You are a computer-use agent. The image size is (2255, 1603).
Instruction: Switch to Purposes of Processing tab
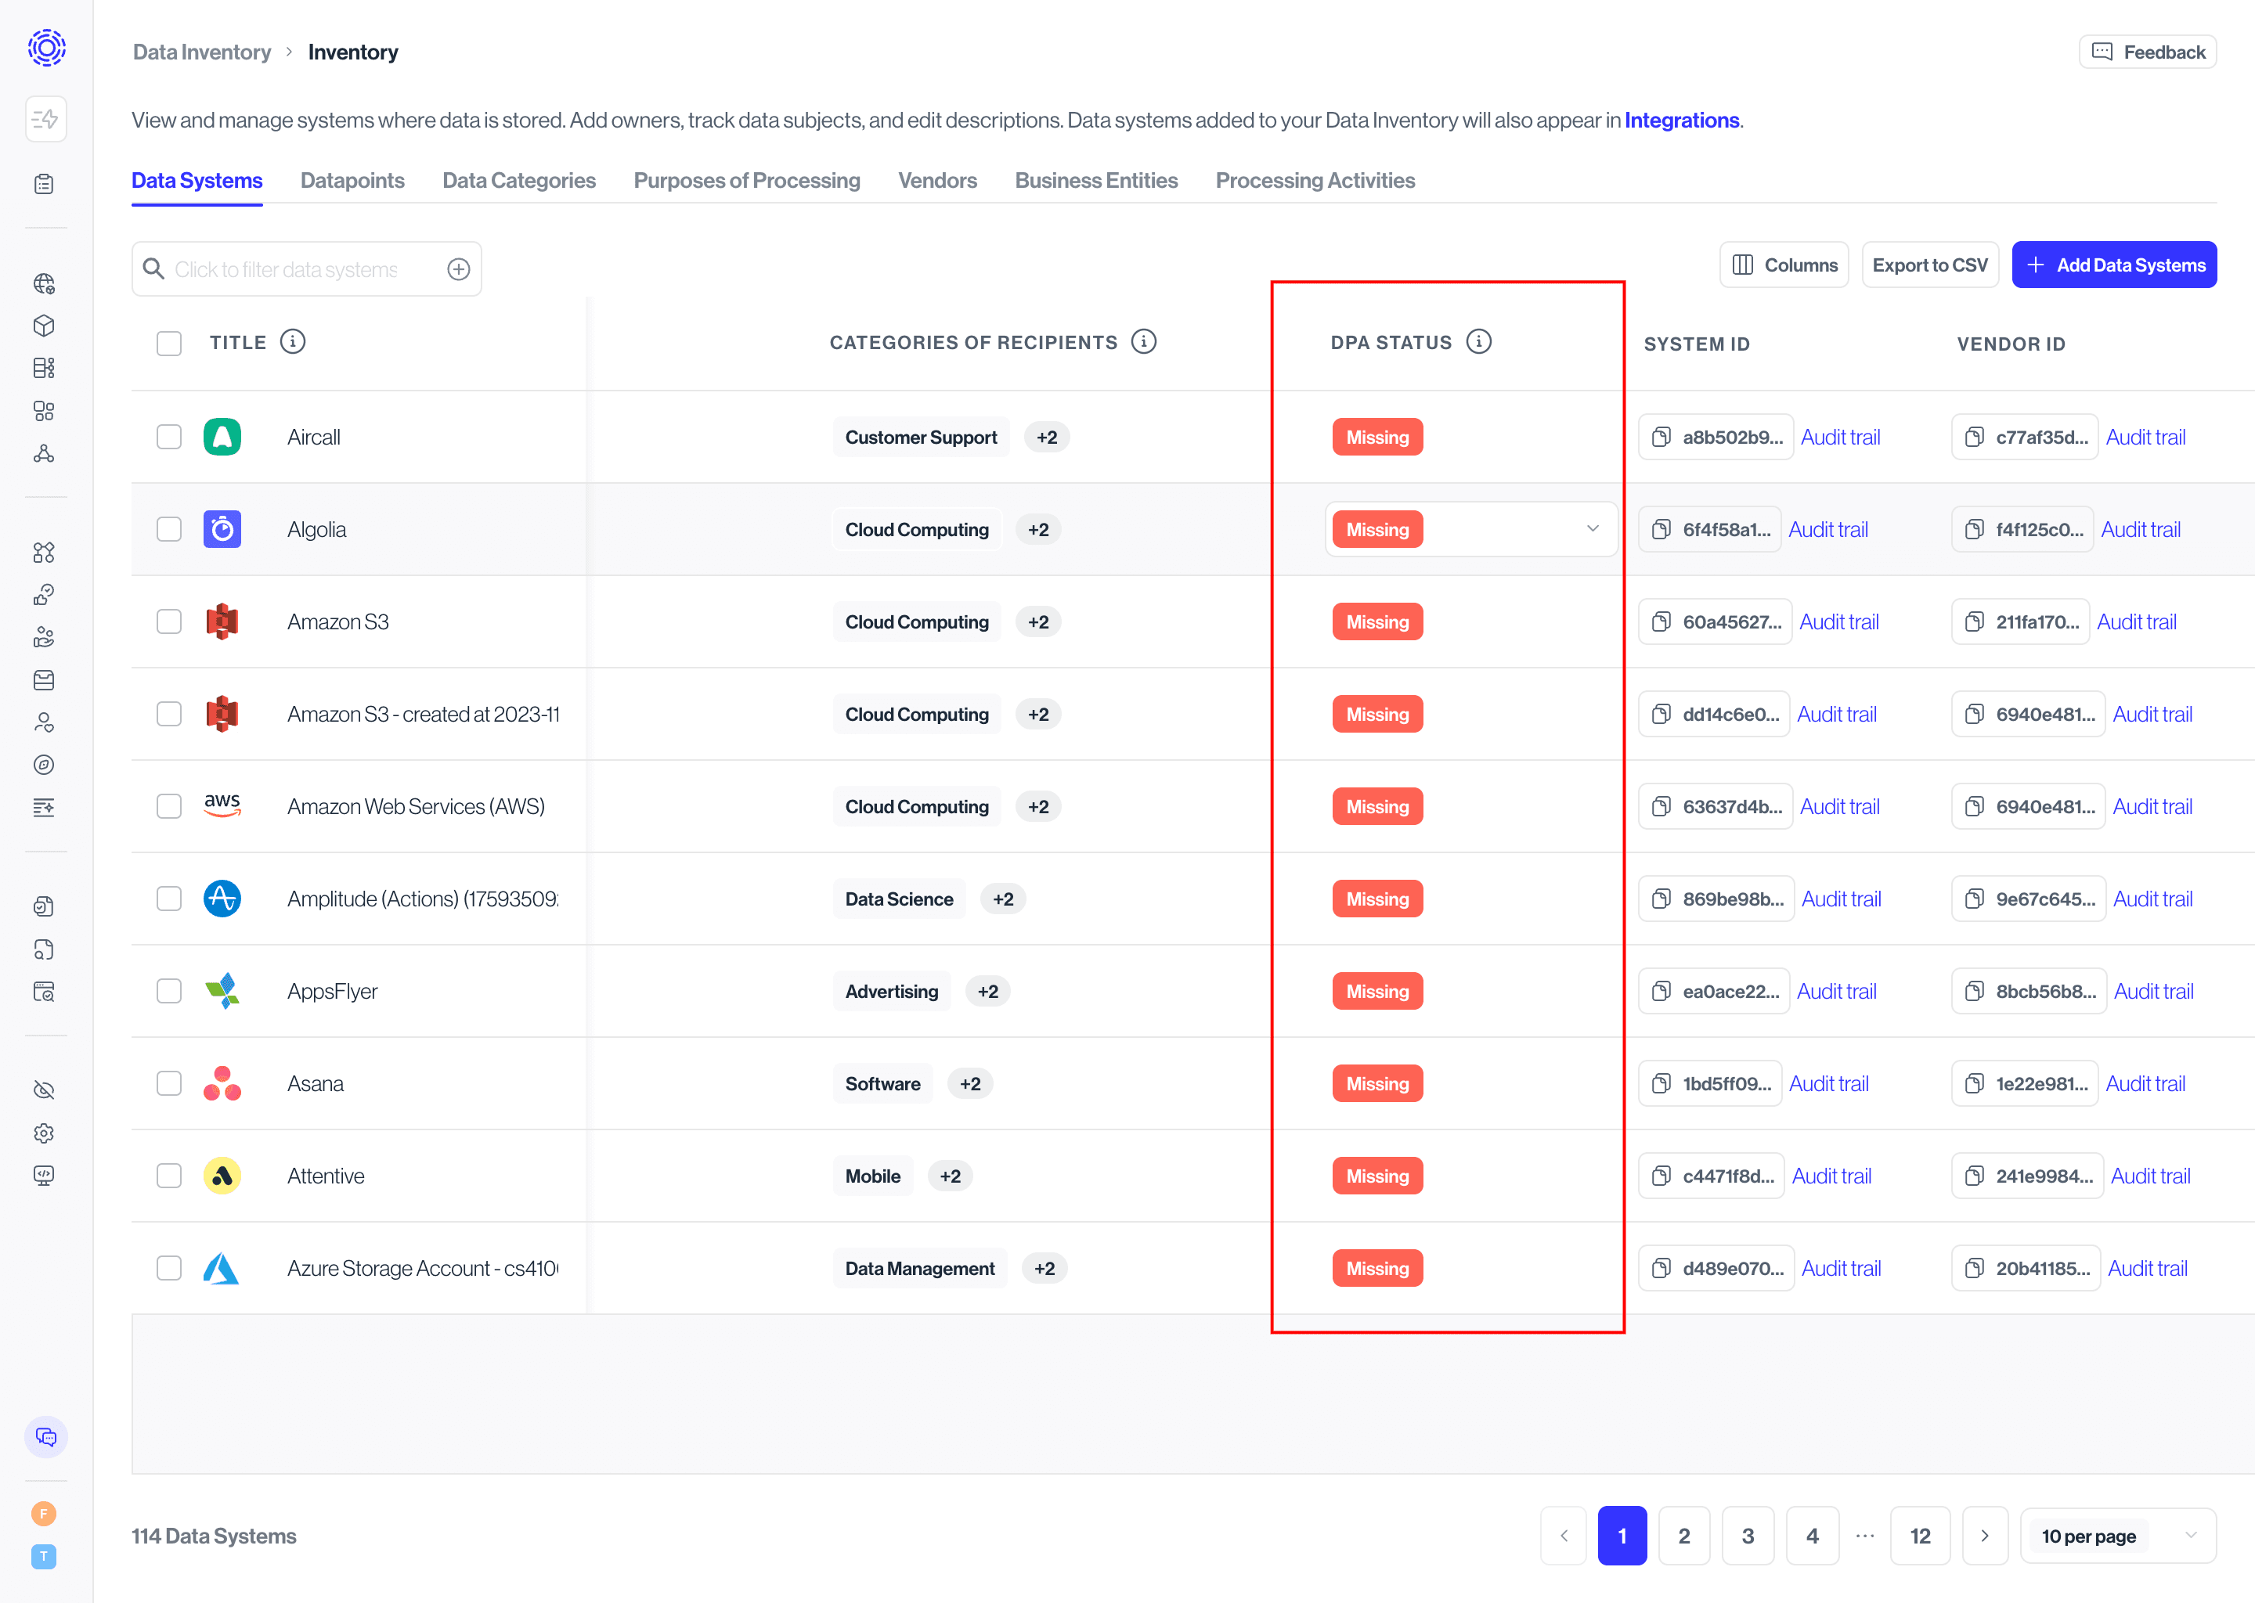[x=746, y=181]
